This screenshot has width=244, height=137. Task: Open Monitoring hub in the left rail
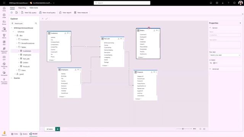(4, 65)
